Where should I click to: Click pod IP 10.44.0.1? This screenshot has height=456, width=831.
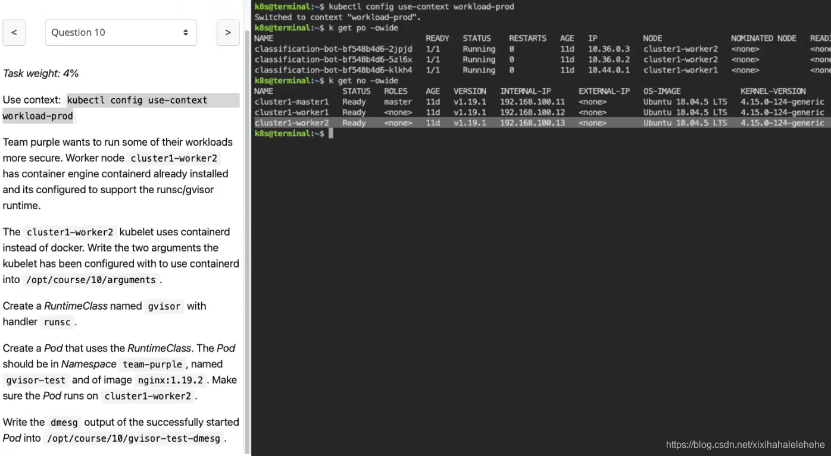click(x=609, y=70)
